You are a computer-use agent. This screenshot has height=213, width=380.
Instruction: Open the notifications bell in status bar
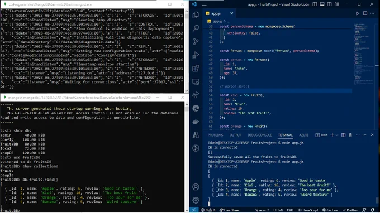373,210
